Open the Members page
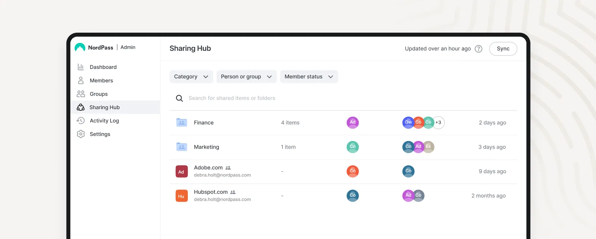596x239 pixels. [101, 80]
